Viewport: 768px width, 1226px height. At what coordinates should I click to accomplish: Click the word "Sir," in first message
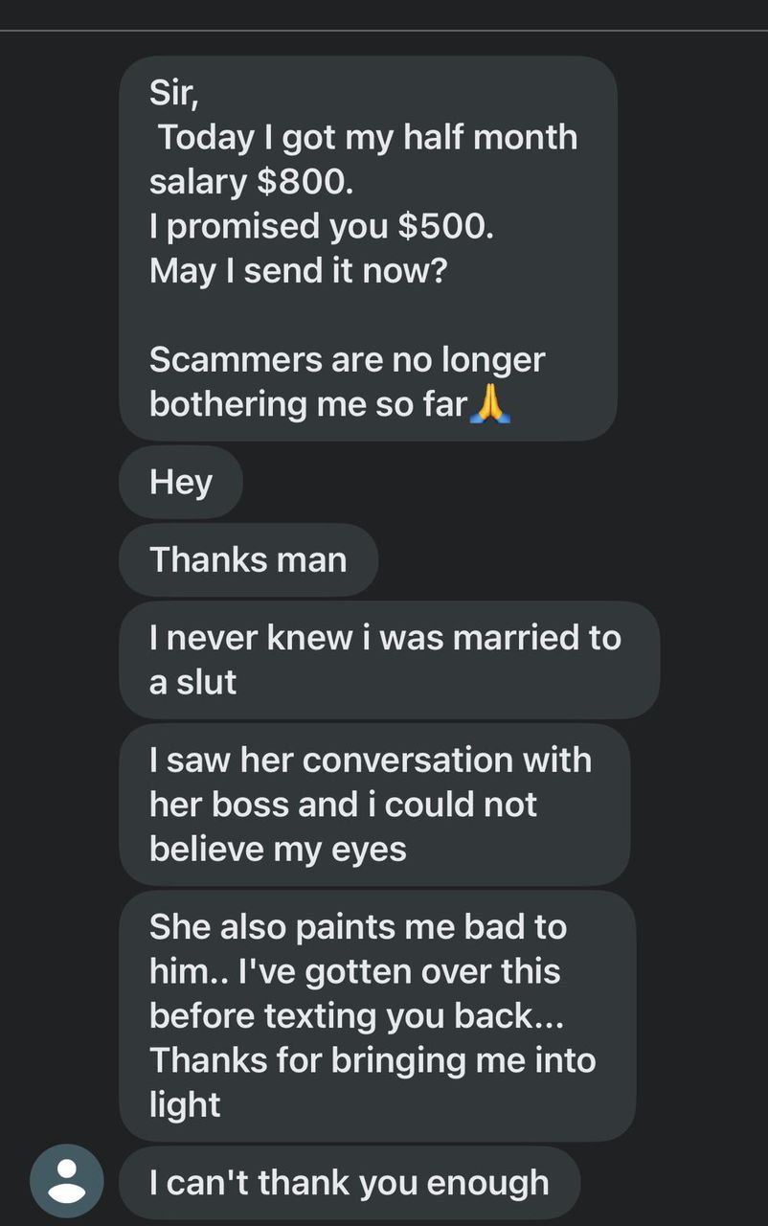pos(173,93)
